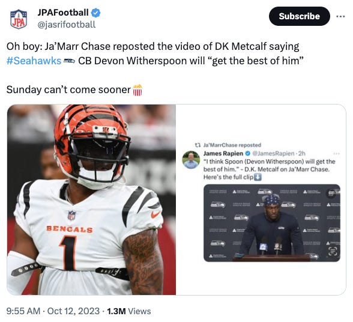Click the #Seahawks hashtag
This screenshot has height=322, width=353.
pyautogui.click(x=34, y=61)
